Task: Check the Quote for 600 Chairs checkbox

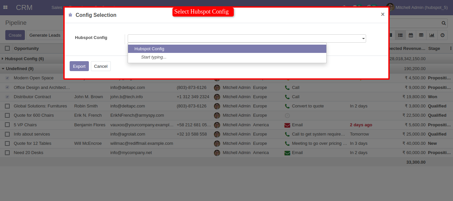Action: point(7,115)
